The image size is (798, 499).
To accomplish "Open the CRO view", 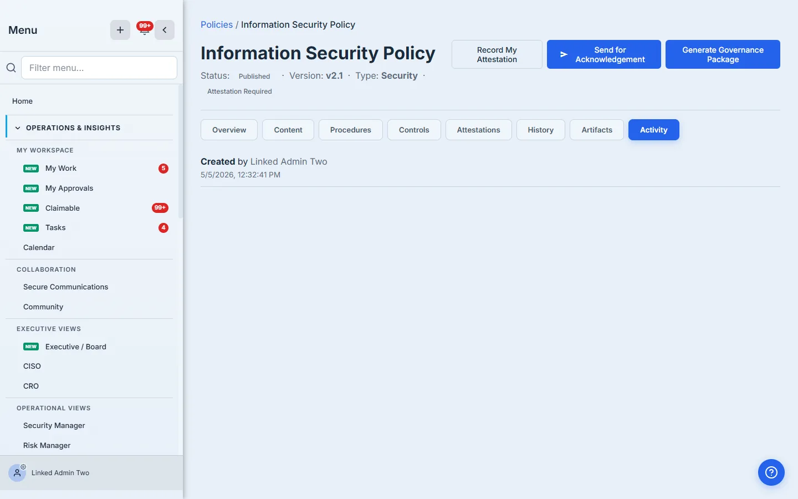I will [31, 386].
